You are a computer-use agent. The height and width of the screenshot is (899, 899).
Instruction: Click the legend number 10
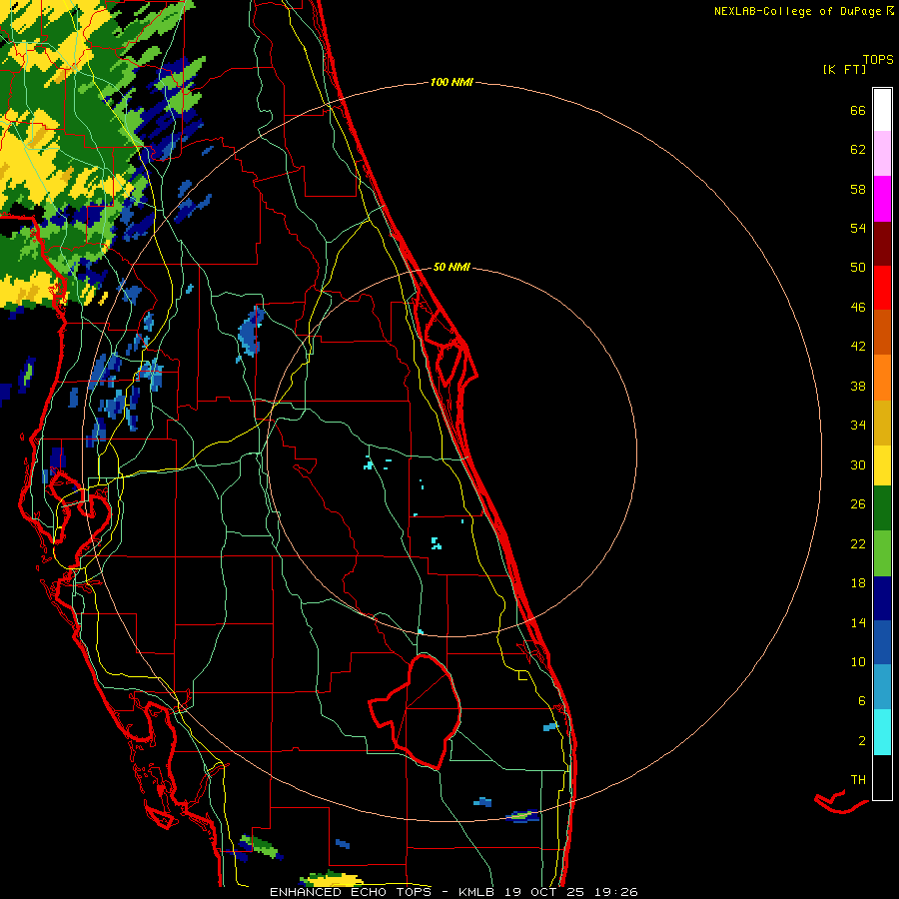858,661
